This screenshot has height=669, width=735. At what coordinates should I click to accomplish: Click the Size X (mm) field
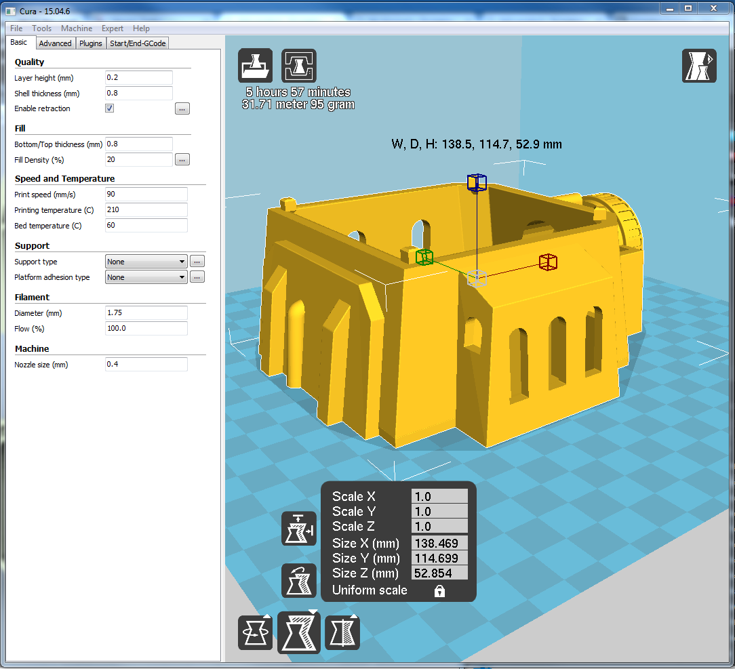(x=439, y=543)
